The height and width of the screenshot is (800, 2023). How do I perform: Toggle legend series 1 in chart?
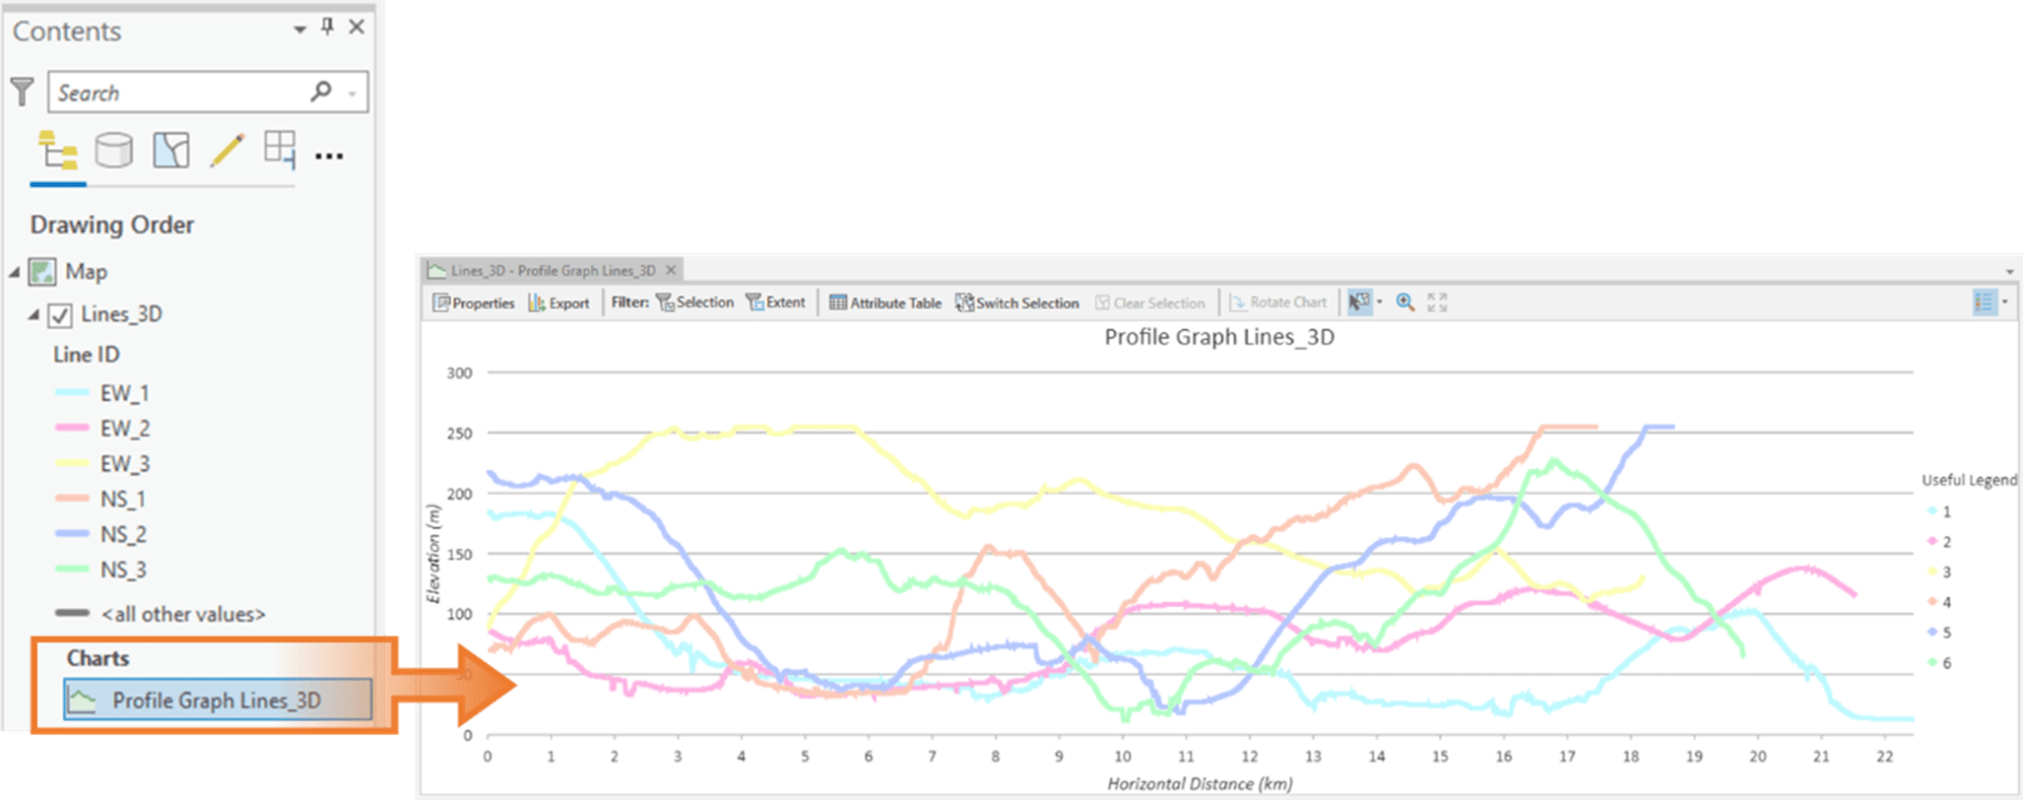pyautogui.click(x=1938, y=512)
